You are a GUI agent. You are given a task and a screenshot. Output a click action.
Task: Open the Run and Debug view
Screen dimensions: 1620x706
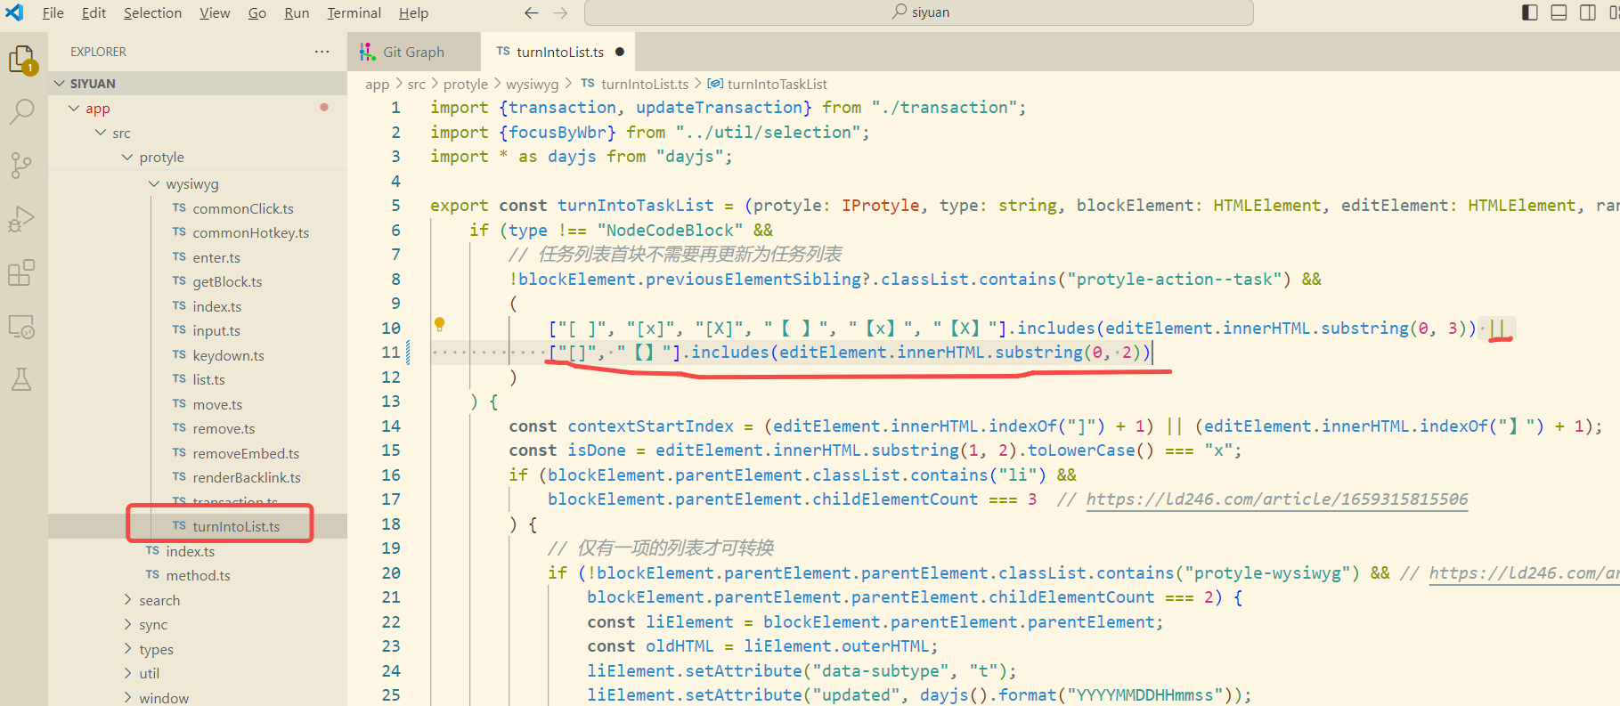[21, 219]
